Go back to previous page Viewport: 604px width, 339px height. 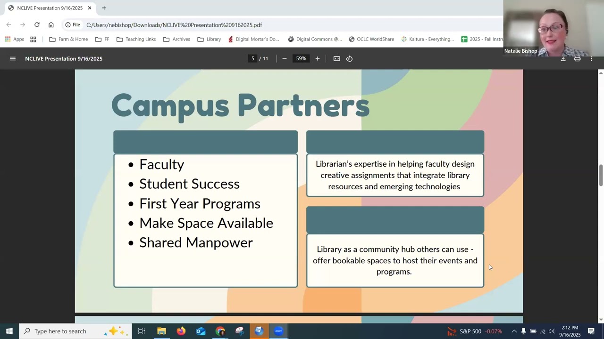[x=8, y=25]
